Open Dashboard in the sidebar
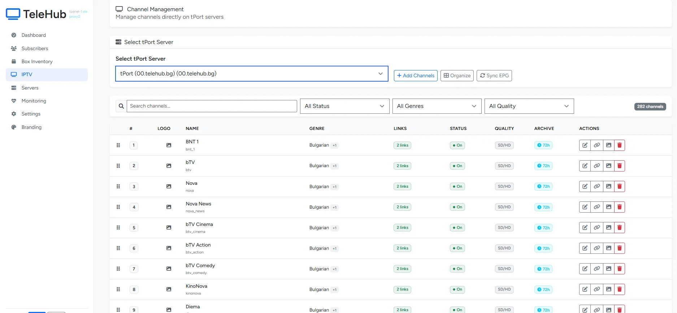The height and width of the screenshot is (313, 677). [x=47, y=35]
